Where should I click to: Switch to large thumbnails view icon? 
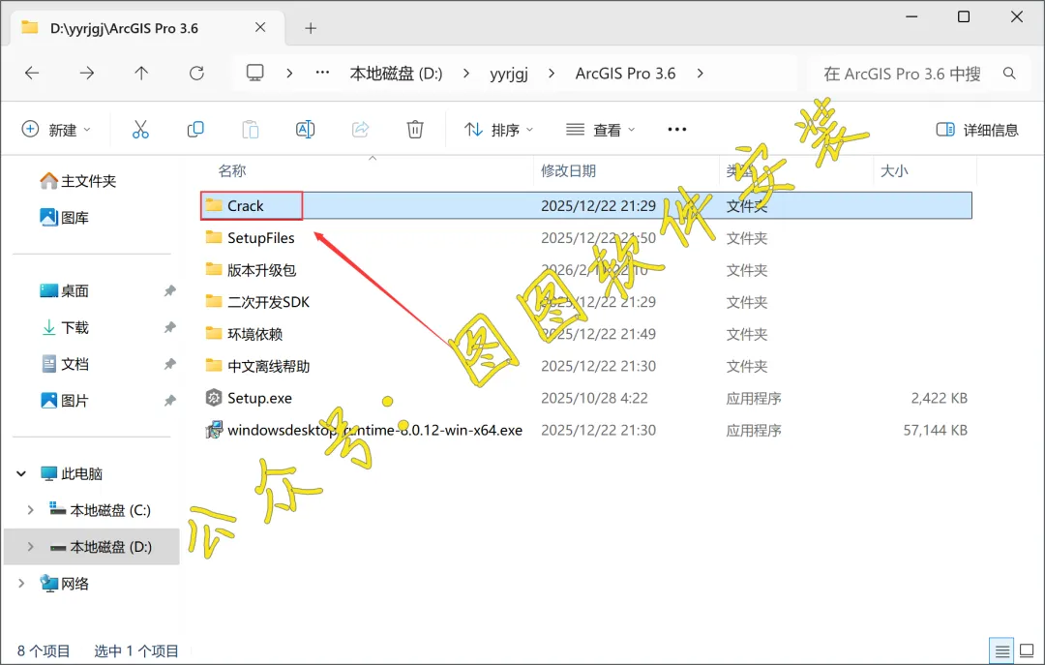(1027, 650)
